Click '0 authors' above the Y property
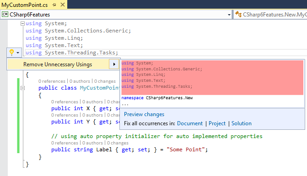 pos(92,115)
